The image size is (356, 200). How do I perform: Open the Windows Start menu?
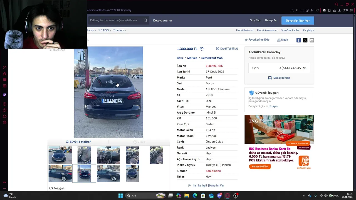point(120,196)
